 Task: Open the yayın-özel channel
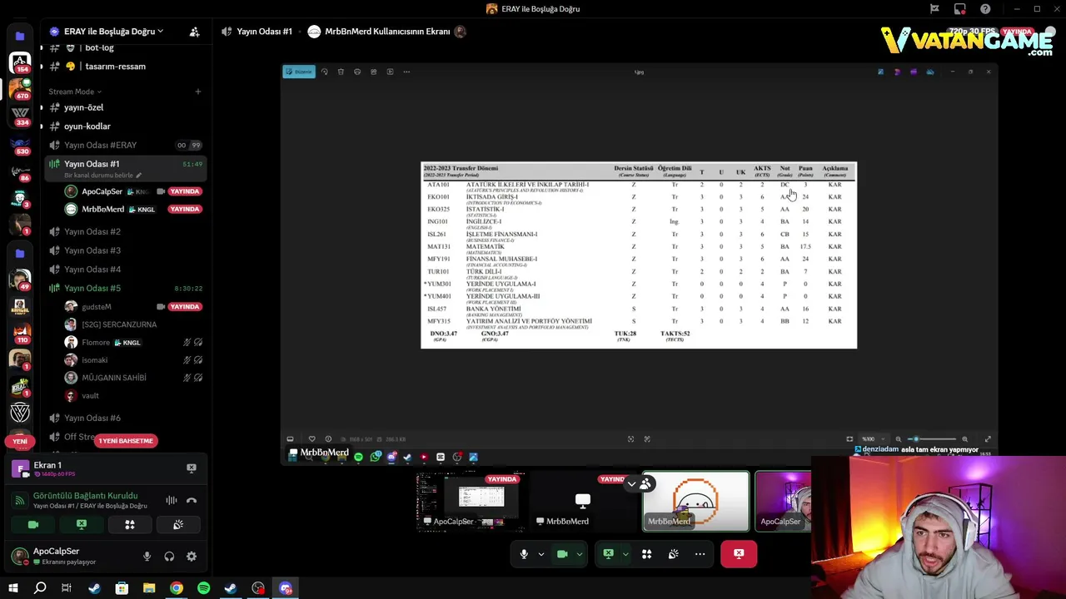point(83,107)
